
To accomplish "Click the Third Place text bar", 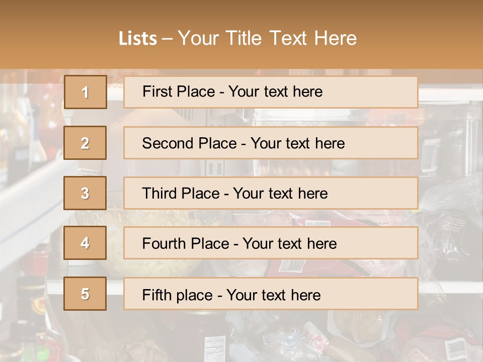I will click(x=271, y=193).
